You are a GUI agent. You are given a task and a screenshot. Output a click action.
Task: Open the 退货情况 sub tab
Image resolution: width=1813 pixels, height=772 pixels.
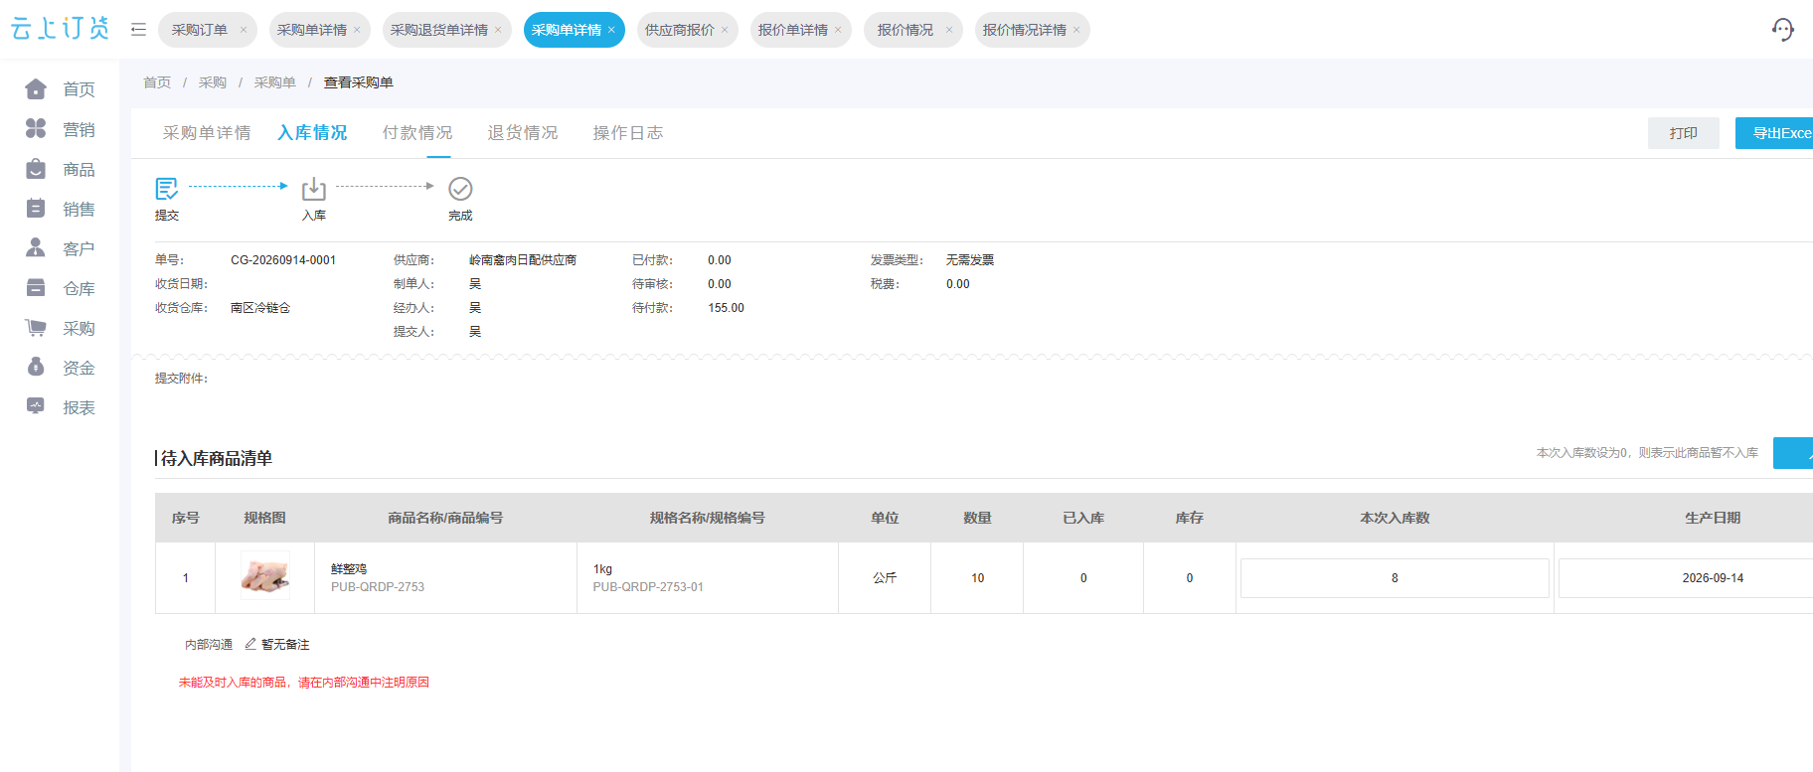click(x=523, y=132)
